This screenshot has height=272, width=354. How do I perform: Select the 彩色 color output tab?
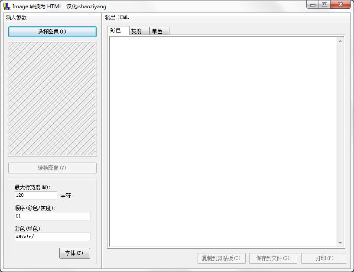click(x=117, y=31)
